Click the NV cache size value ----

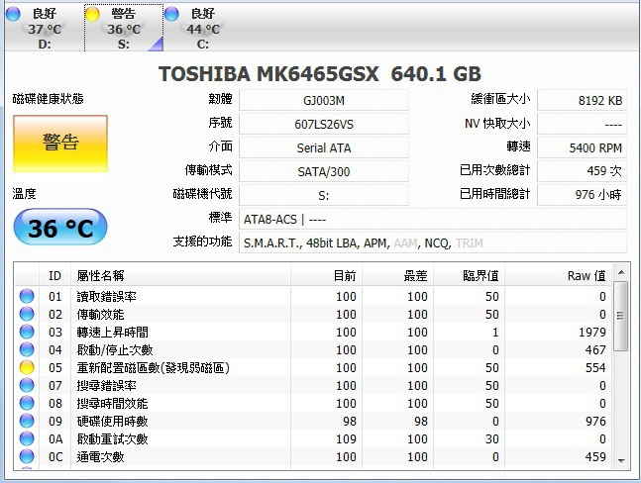pyautogui.click(x=582, y=124)
